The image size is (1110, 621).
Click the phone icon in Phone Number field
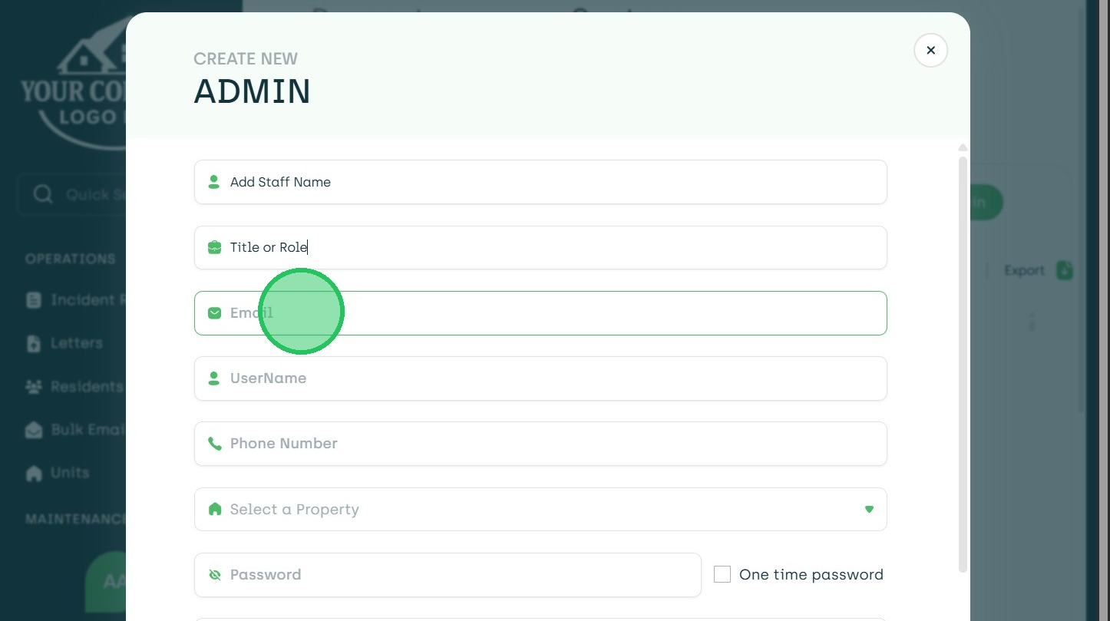coord(214,444)
